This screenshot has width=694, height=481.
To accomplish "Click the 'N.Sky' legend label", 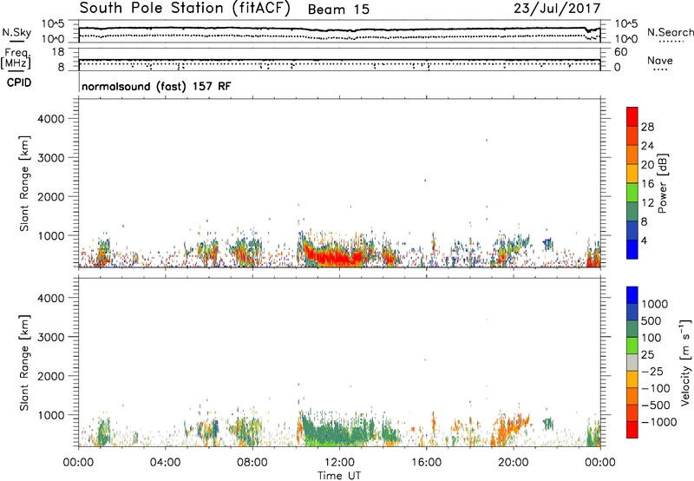I will (x=16, y=32).
